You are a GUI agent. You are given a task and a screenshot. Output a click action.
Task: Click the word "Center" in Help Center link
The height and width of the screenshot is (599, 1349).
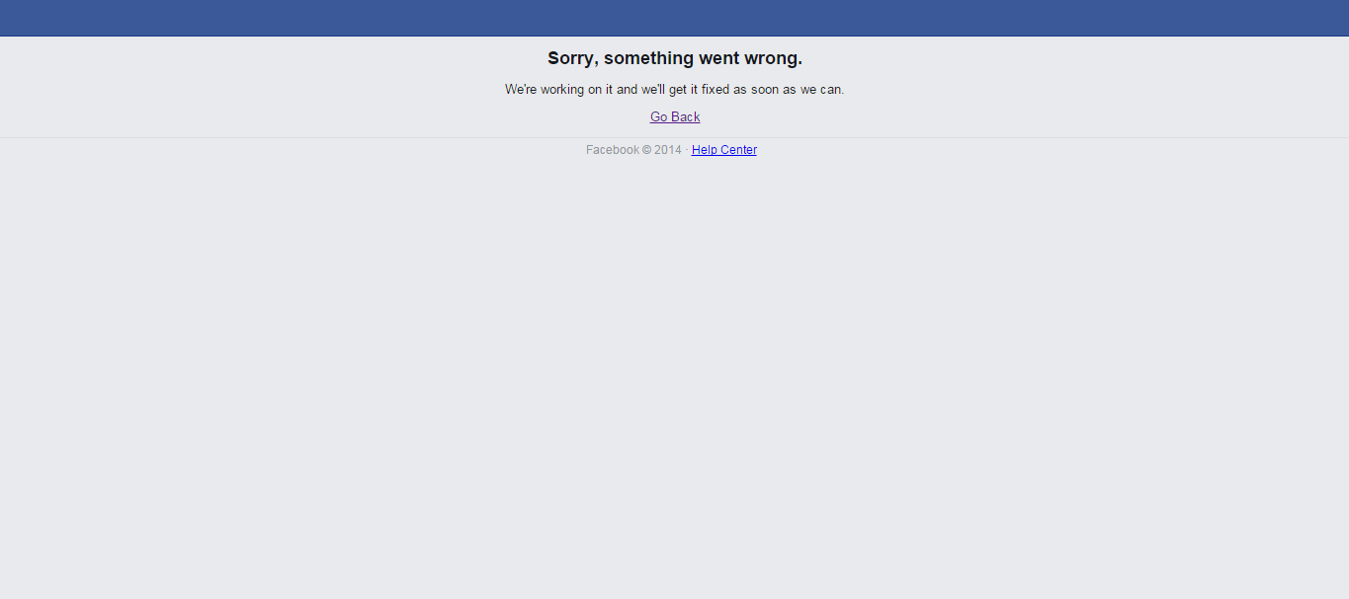[x=738, y=150]
